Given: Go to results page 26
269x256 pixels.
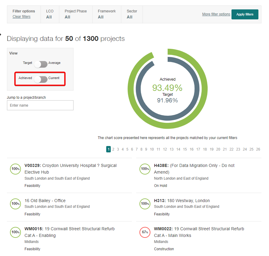Looking at the screenshot, I should point(258,149).
